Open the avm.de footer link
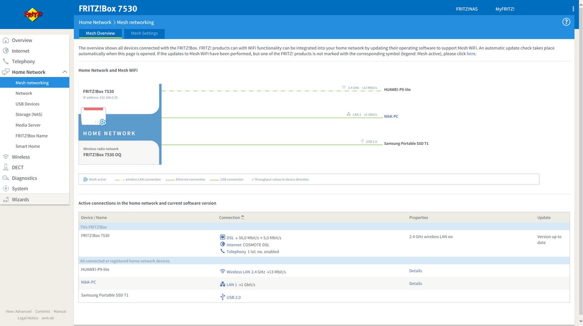583x326 pixels. pos(48,318)
